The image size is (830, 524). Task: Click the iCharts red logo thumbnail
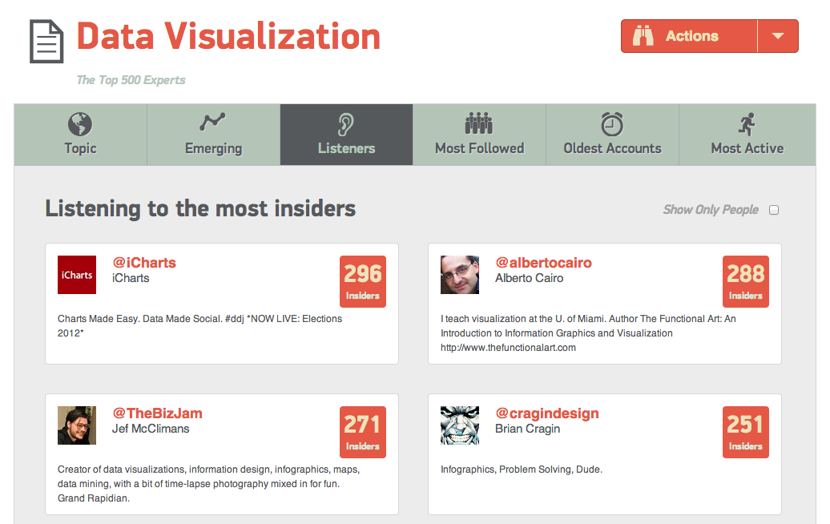[x=77, y=275]
